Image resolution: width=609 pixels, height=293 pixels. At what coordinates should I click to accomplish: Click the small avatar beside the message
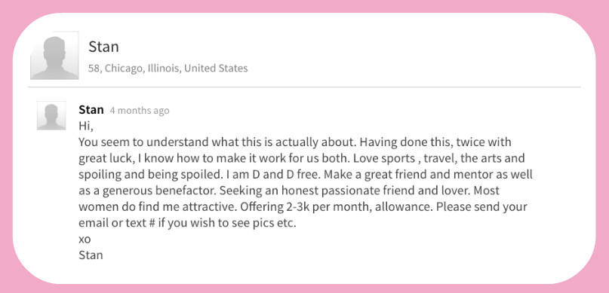click(x=51, y=115)
